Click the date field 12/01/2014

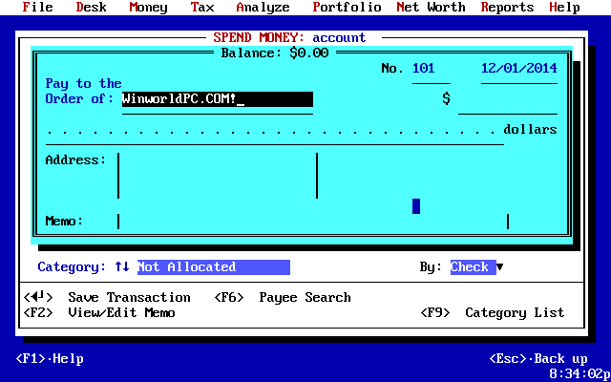[519, 69]
